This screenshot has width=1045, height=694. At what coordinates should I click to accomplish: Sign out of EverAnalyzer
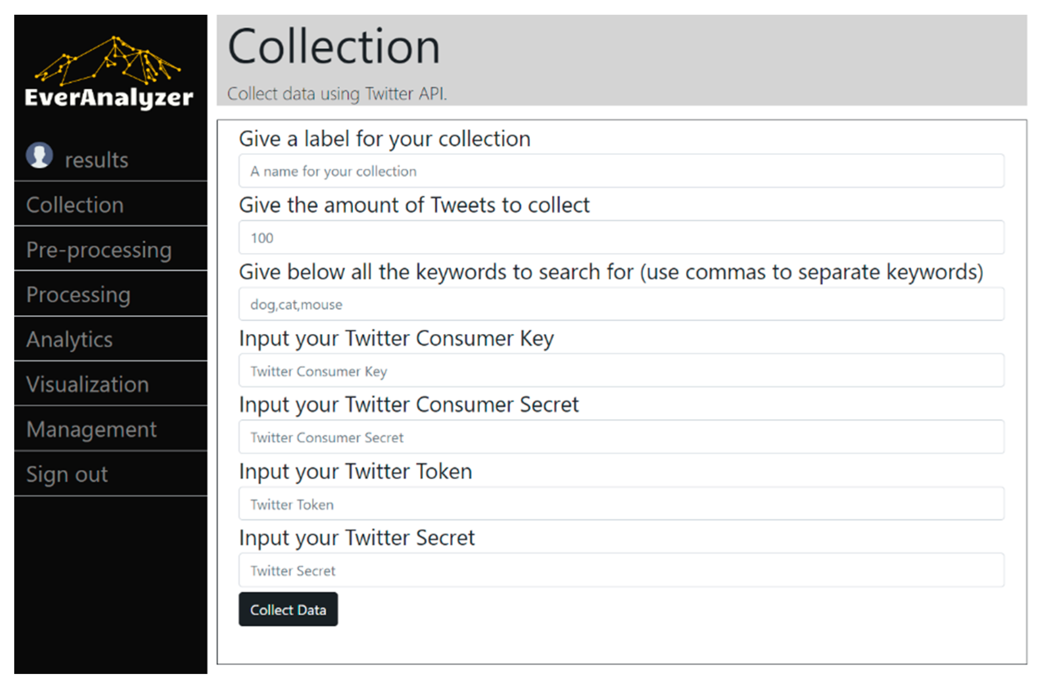[x=67, y=474]
